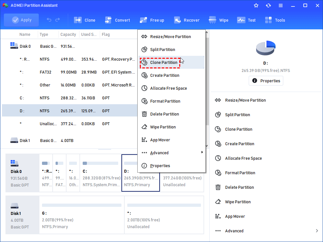Click Wipe Partition eraser icon in right panel
Viewport: 323px width, 242px height.
(218, 202)
